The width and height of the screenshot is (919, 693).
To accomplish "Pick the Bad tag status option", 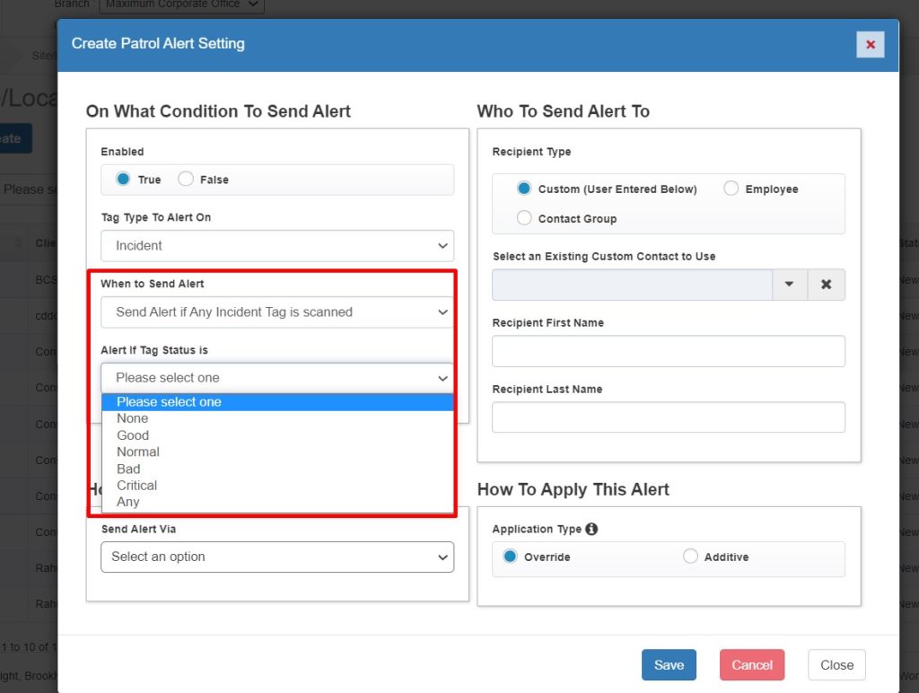I will 128,469.
